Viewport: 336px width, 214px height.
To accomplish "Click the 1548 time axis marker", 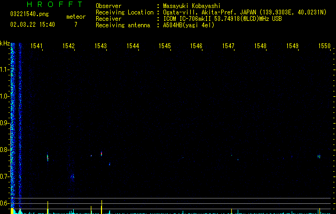I will click(x=260, y=46).
